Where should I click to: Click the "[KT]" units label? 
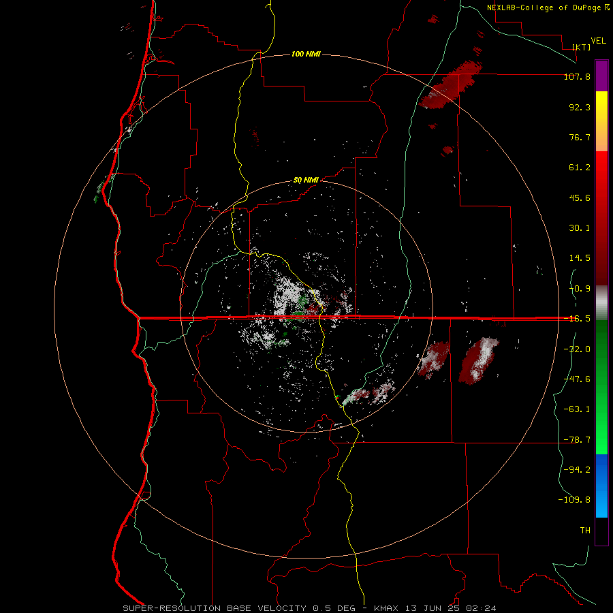coord(582,47)
